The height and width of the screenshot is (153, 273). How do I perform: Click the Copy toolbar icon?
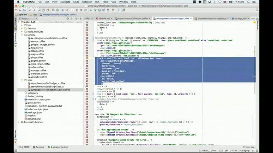pos(44,10)
